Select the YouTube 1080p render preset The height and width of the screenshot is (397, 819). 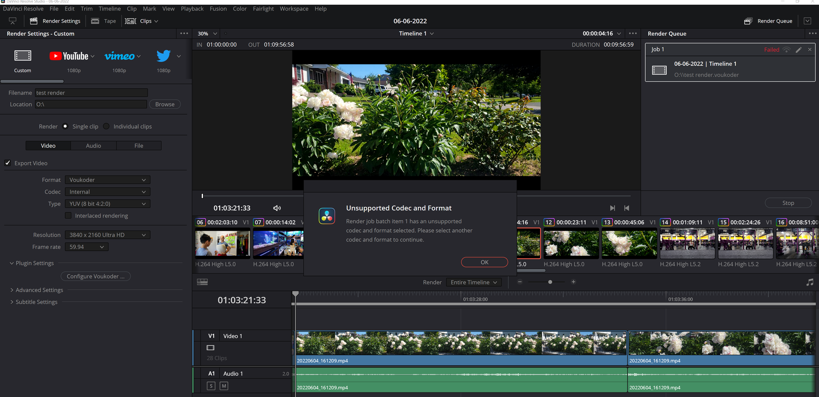(72, 56)
